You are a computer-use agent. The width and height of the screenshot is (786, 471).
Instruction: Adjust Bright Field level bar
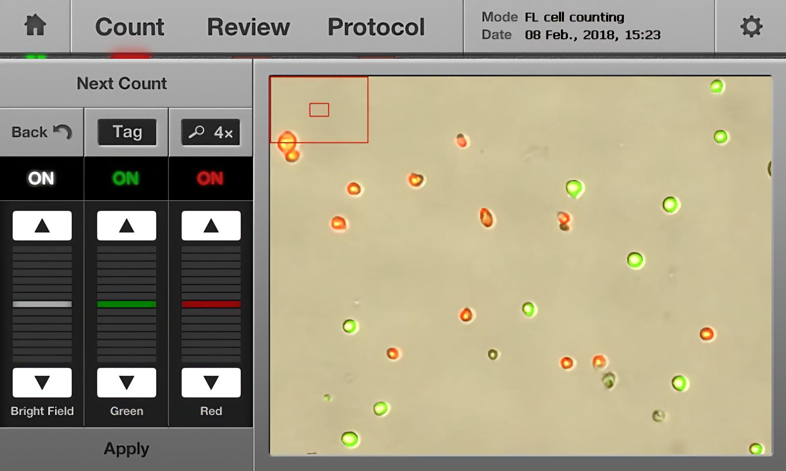(x=42, y=304)
